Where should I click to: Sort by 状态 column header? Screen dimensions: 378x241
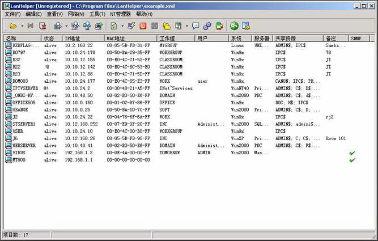pyautogui.click(x=52, y=39)
